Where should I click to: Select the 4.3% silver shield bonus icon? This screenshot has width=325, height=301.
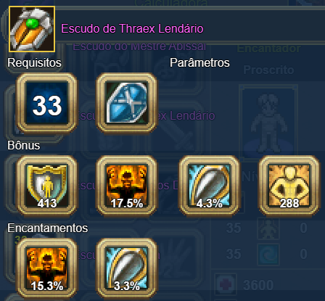209,186
